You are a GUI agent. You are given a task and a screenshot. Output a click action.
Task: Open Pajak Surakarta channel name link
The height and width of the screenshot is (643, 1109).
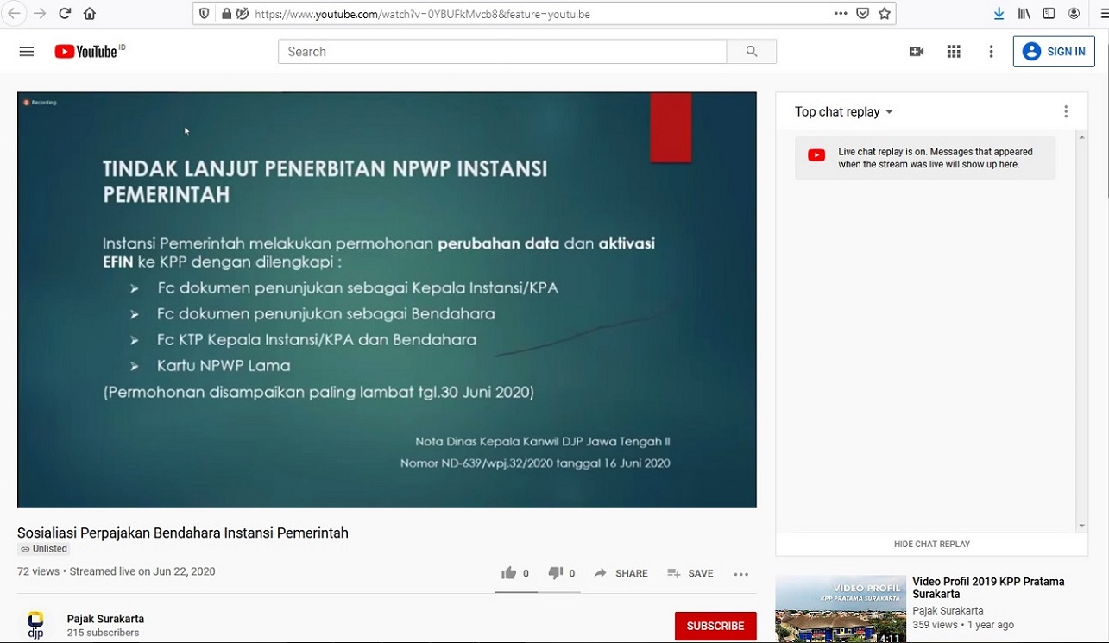coord(105,619)
